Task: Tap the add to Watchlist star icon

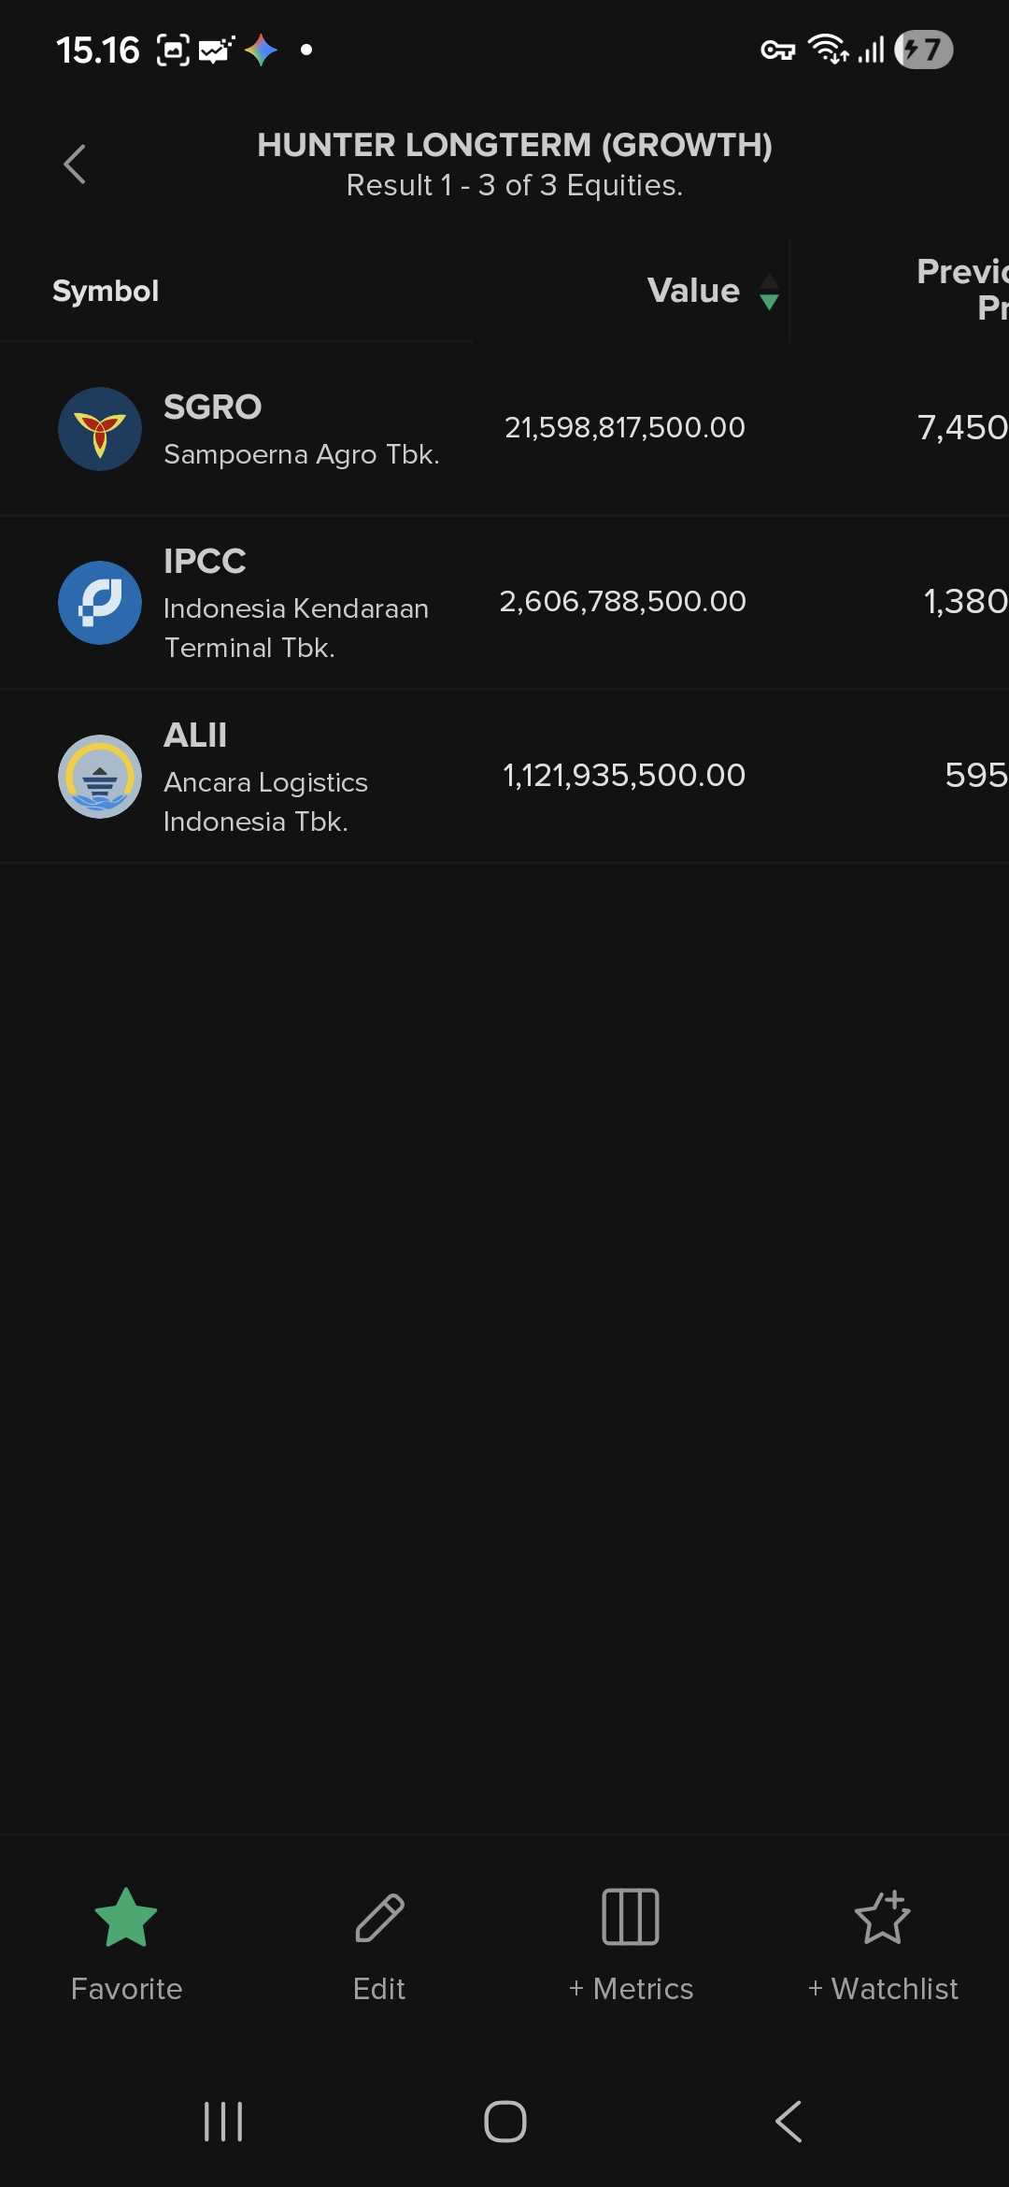Action: point(882,1918)
